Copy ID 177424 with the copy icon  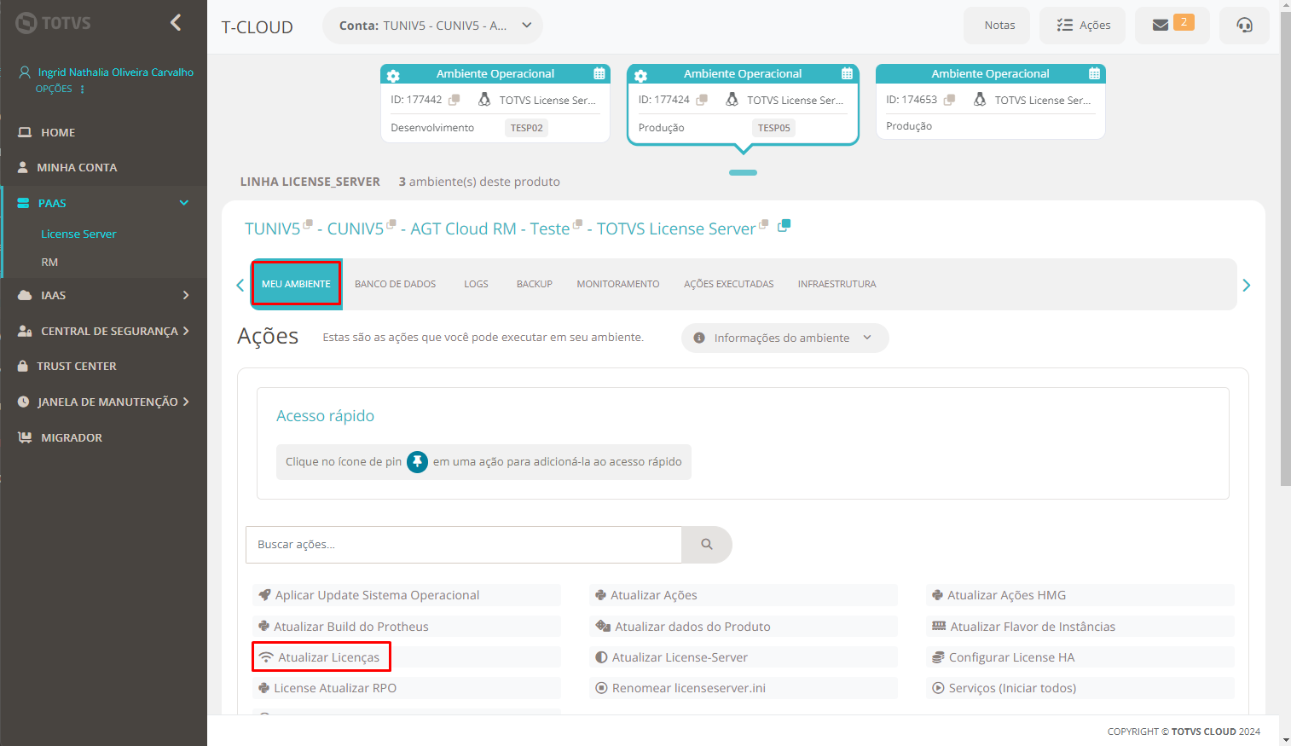click(702, 100)
